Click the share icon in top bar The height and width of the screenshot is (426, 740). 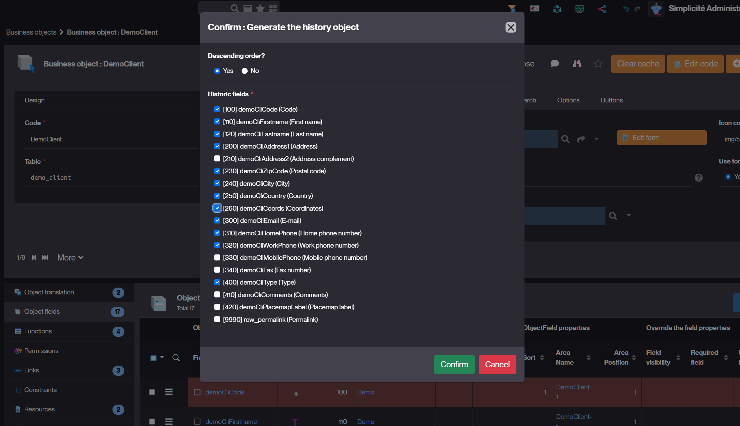pyautogui.click(x=602, y=9)
